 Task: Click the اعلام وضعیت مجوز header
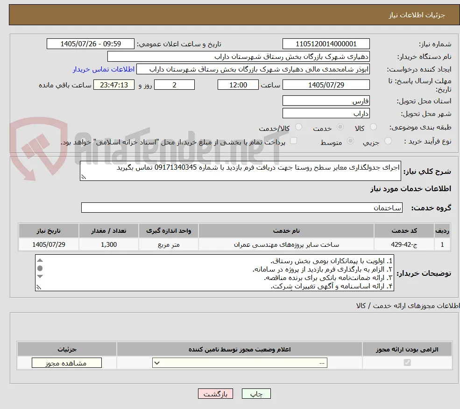click(240, 349)
